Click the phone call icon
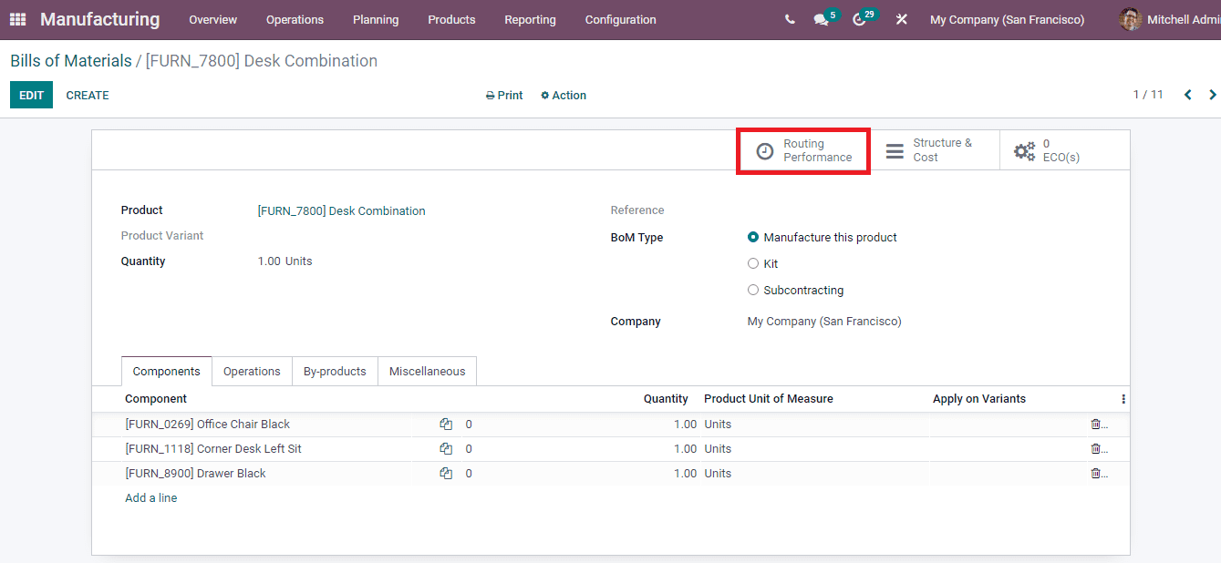 [789, 18]
